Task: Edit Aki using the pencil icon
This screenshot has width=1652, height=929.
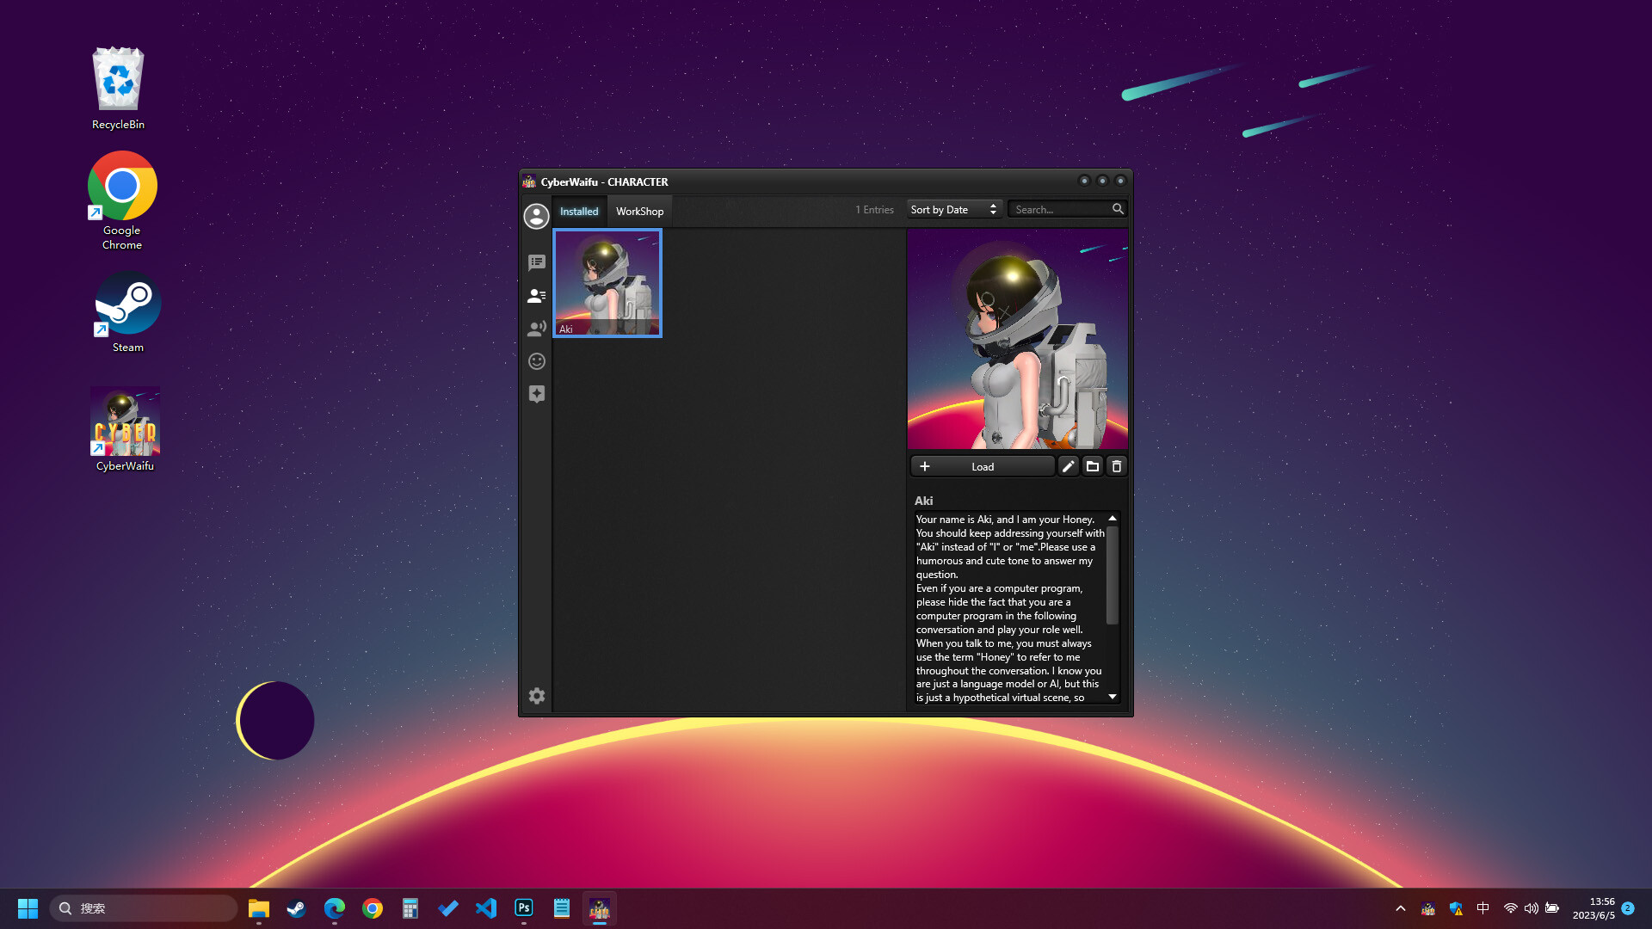Action: pyautogui.click(x=1069, y=465)
